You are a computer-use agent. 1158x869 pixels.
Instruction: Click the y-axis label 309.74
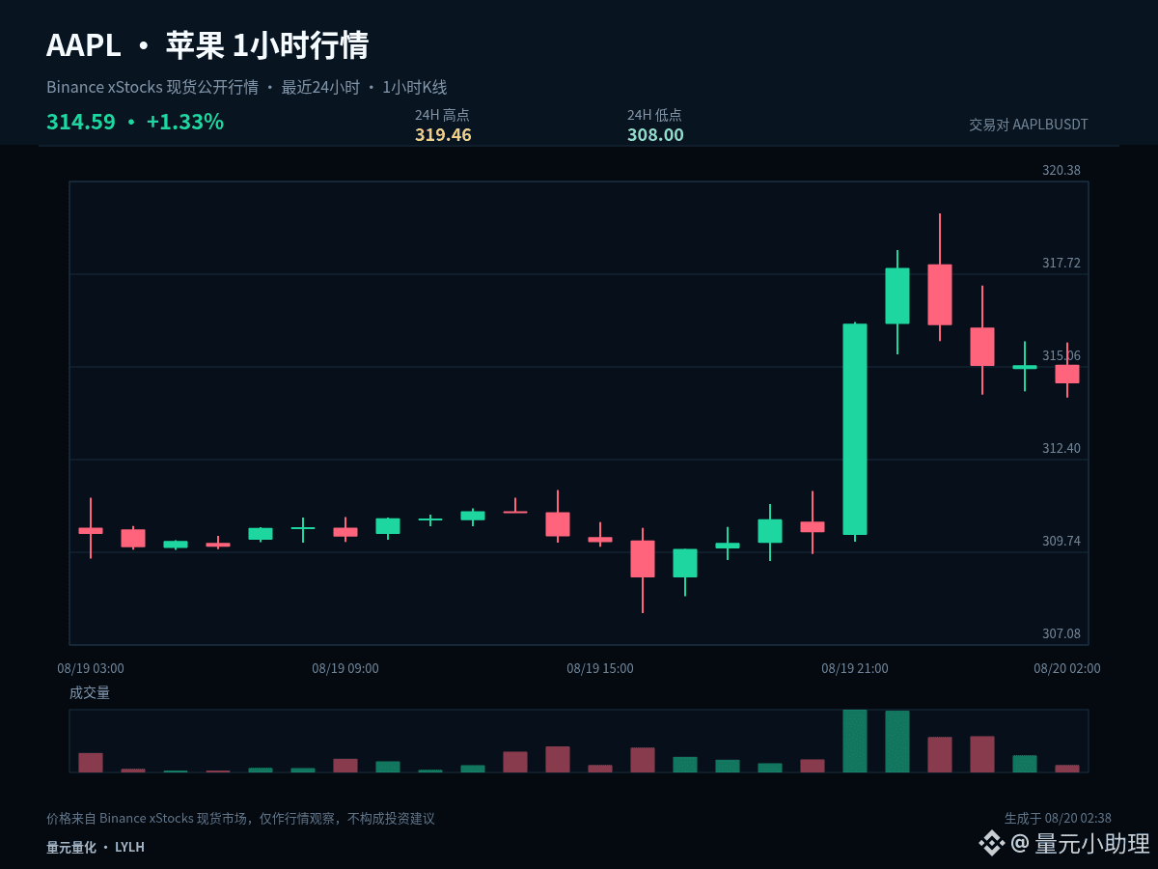1061,541
